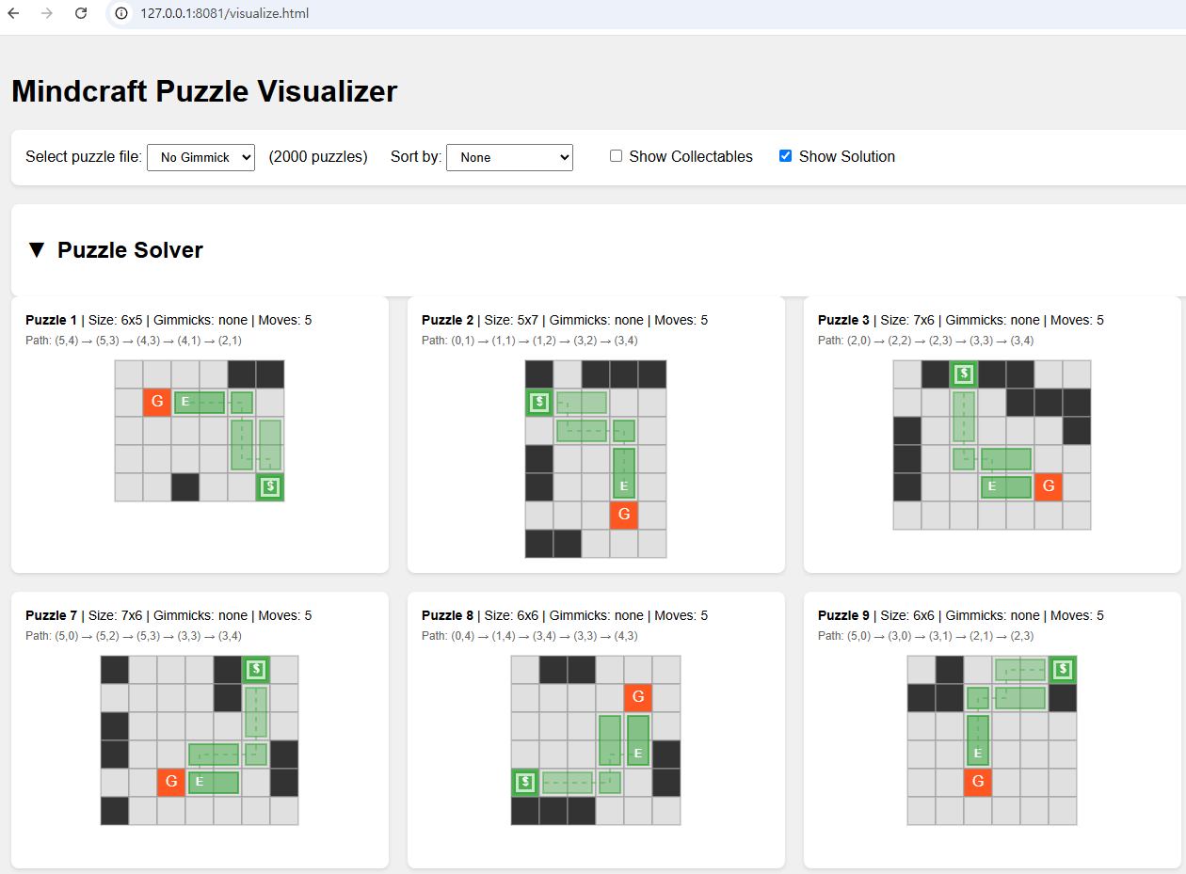Open the No Gimmick puzzle file dropdown
Image resolution: width=1186 pixels, height=874 pixels.
click(x=200, y=157)
